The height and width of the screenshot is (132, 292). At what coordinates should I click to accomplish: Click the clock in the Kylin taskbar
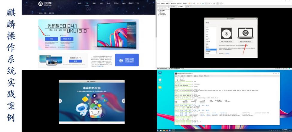pos(285,130)
